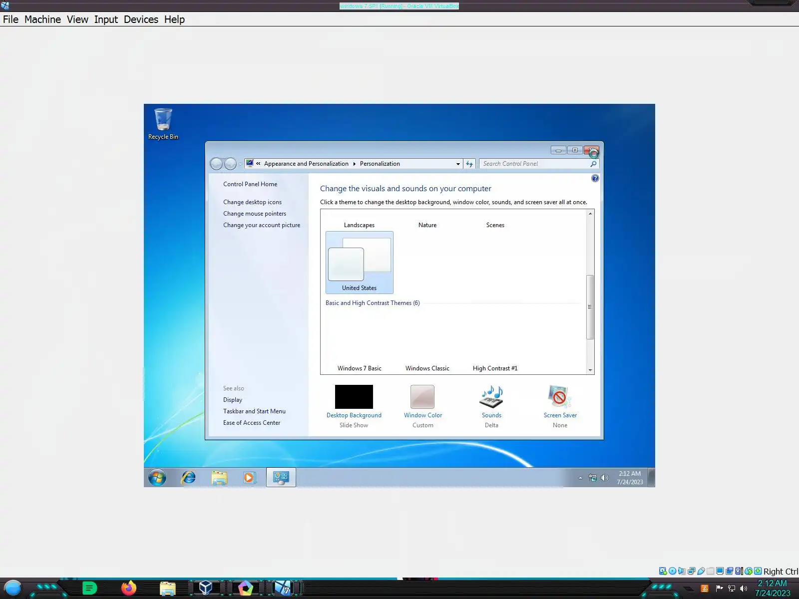Open Desktop Background slide show settings
The image size is (799, 599).
pos(354,406)
